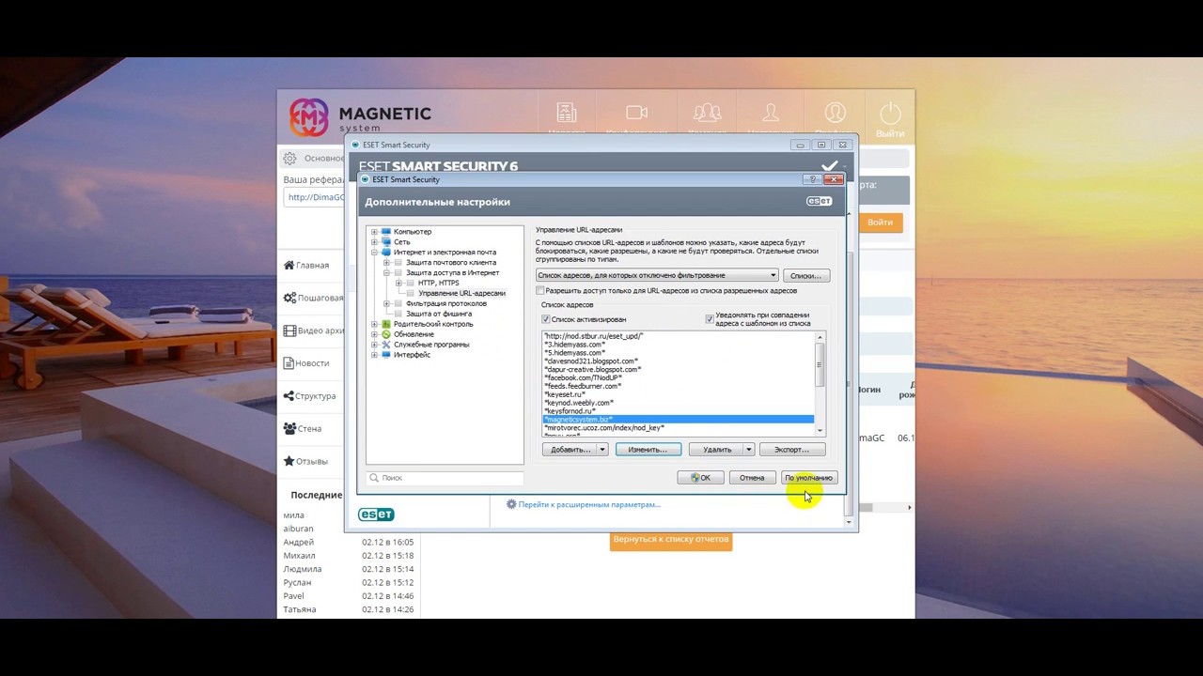The image size is (1203, 676).
Task: Select Управление URL-адресами in tree
Action: [x=461, y=294]
